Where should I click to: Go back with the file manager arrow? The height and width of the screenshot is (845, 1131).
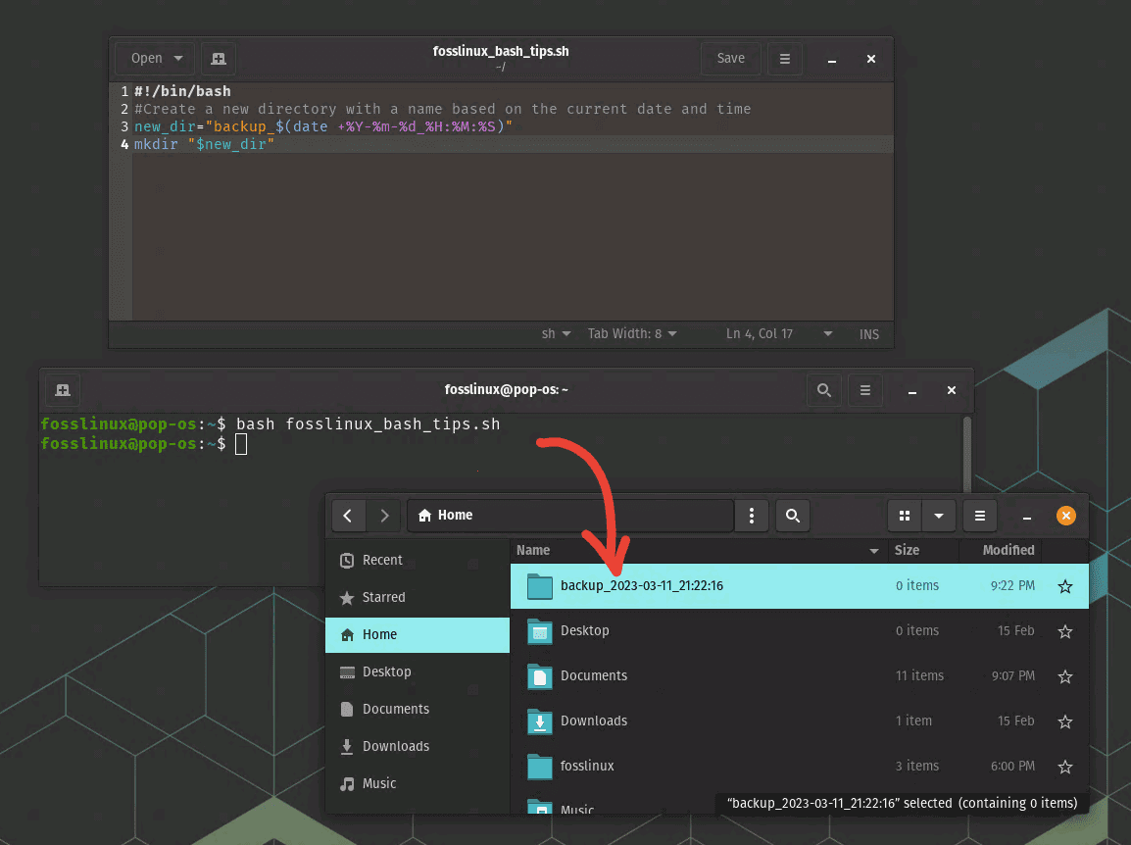[x=348, y=516]
